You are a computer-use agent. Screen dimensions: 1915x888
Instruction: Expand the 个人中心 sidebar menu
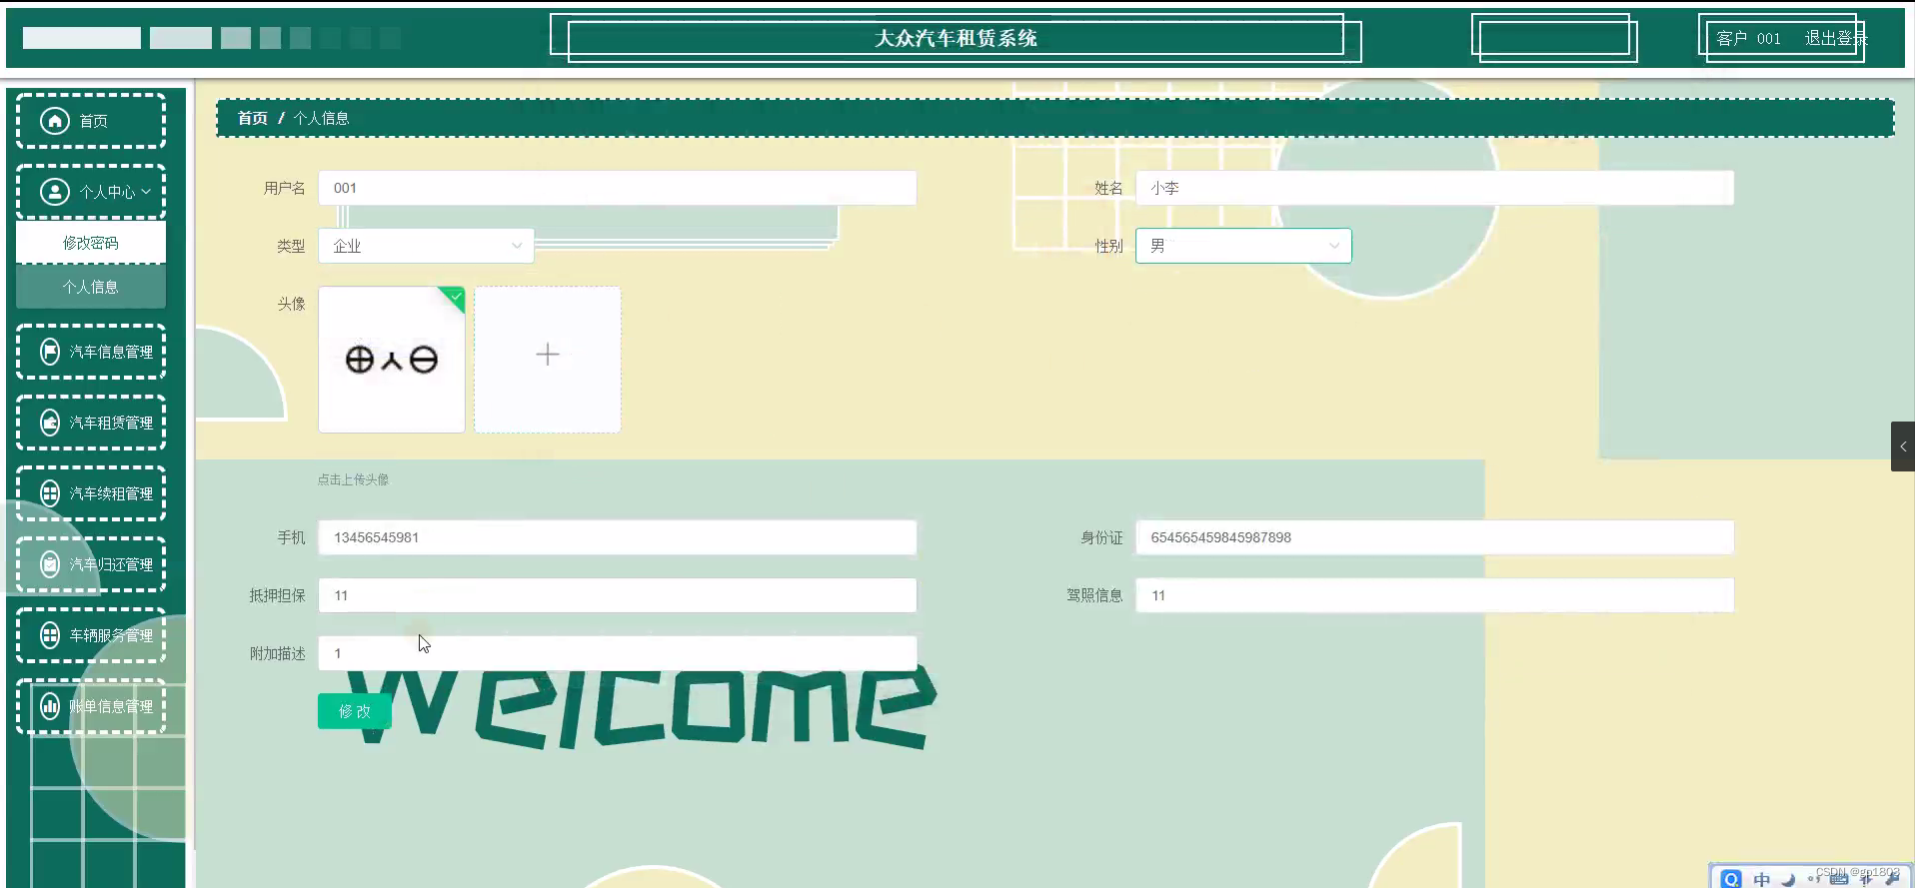click(91, 192)
